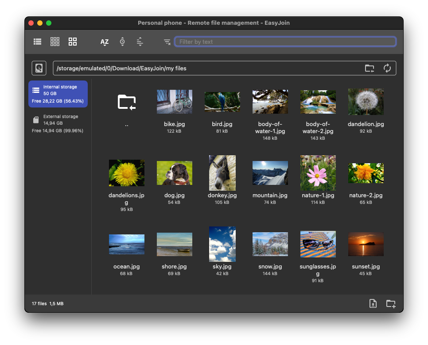The height and width of the screenshot is (345, 428).
Task: Select the bike.jpg thumbnail
Action: [x=175, y=102]
